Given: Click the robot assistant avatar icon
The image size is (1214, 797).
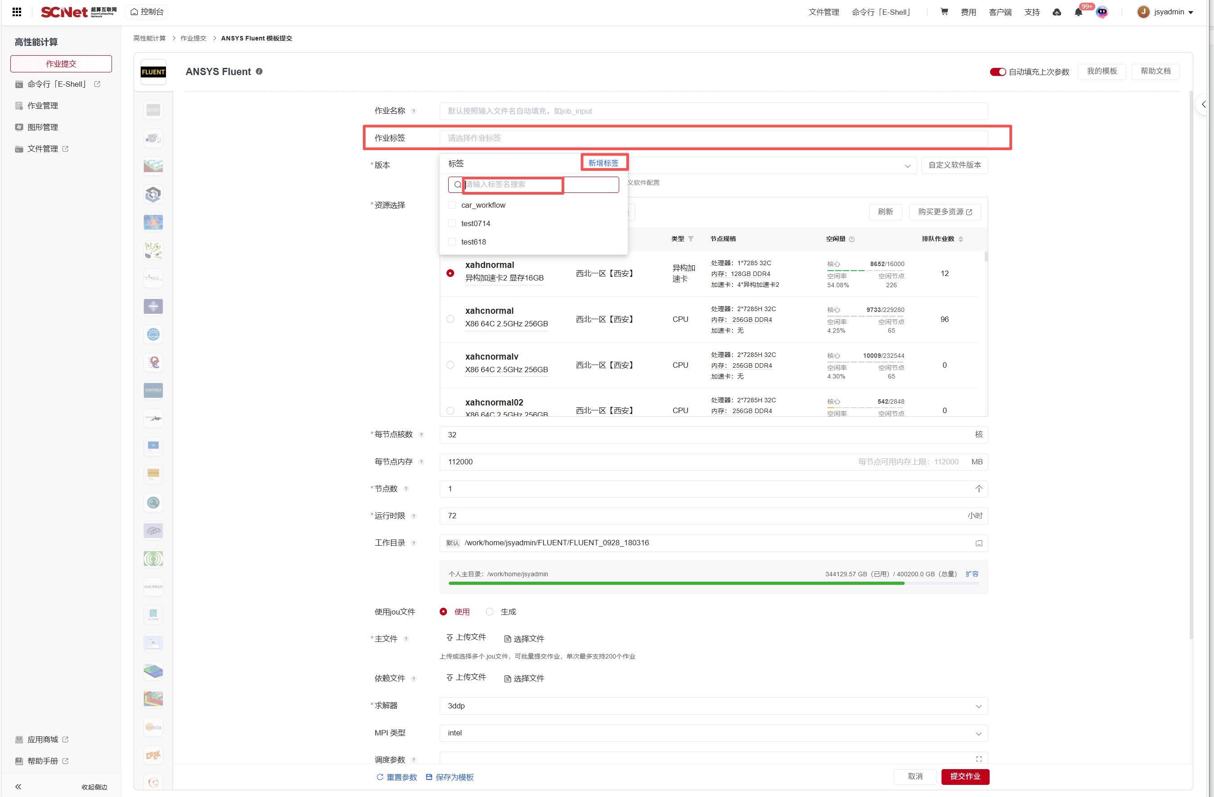Looking at the screenshot, I should point(1102,12).
